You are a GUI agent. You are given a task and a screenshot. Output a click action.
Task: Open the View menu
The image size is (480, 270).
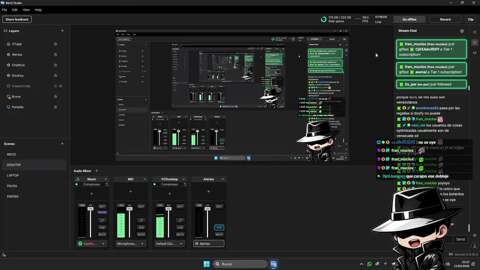[26, 10]
